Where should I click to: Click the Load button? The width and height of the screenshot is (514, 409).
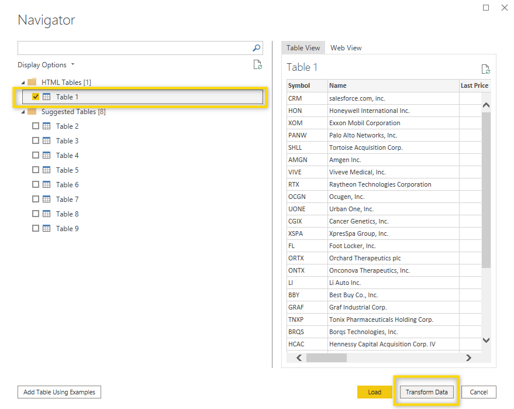point(374,392)
